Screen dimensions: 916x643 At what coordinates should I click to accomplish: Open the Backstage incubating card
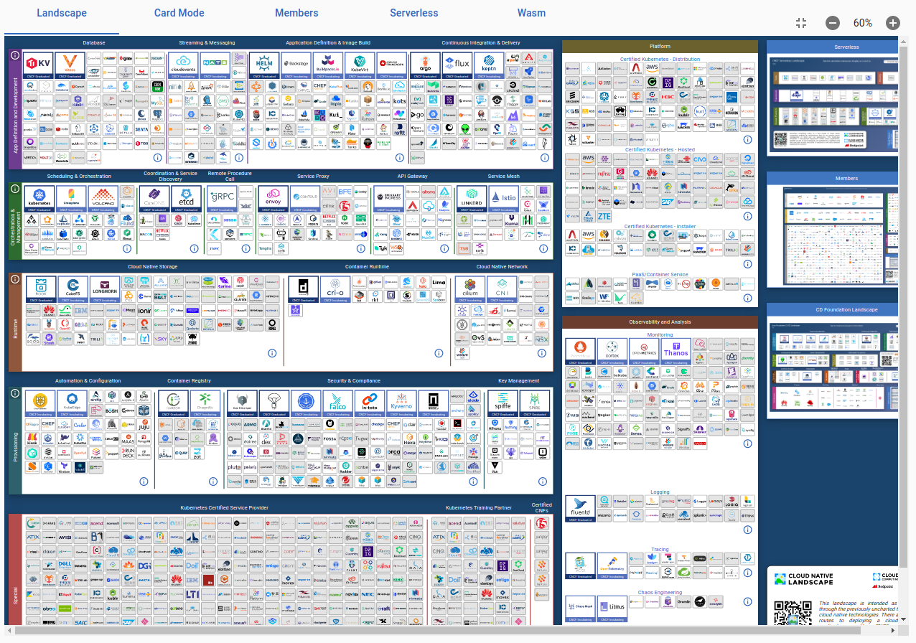[x=296, y=65]
